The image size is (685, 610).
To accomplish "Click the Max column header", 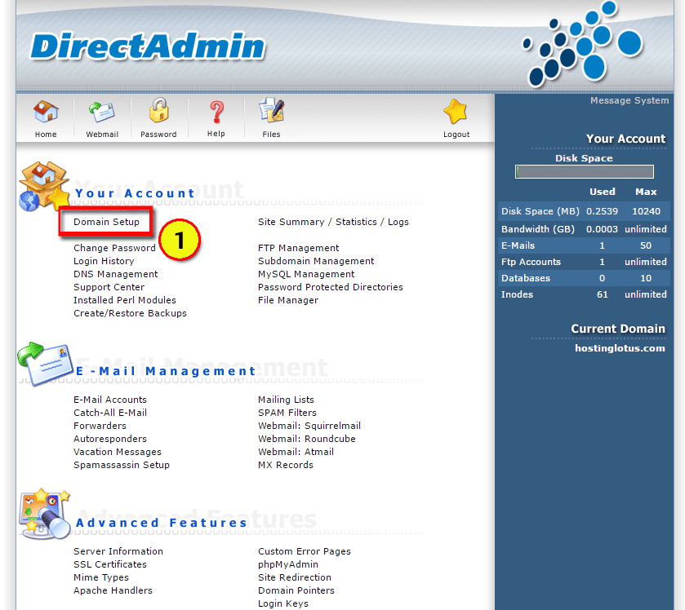I will pyautogui.click(x=646, y=192).
